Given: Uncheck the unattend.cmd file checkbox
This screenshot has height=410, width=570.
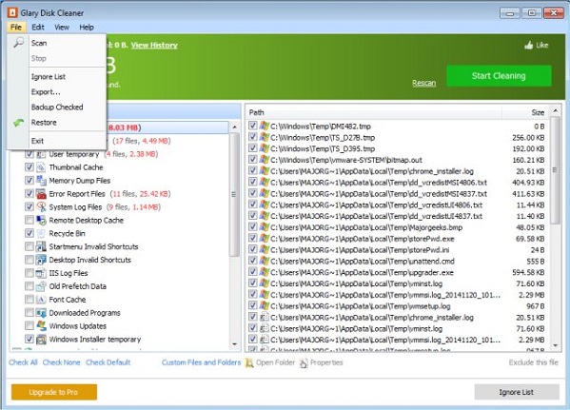Looking at the screenshot, I should coord(253,261).
